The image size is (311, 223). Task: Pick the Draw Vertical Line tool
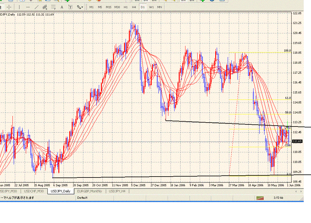(20, 7)
